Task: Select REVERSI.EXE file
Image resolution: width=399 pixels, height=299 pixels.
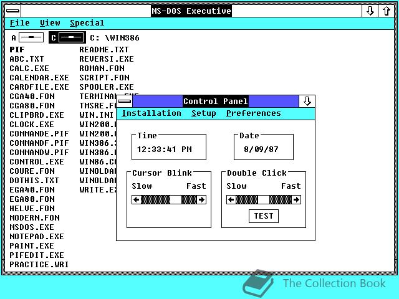Action: pyautogui.click(x=107, y=59)
